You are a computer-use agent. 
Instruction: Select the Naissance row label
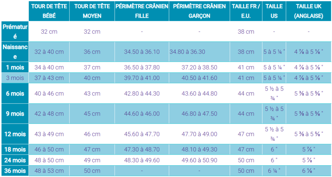(x=15, y=52)
